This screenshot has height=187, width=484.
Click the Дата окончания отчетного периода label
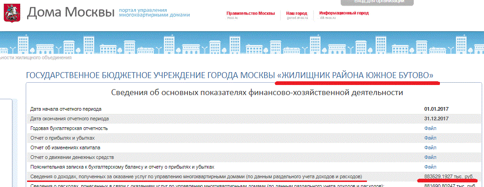point(69,119)
